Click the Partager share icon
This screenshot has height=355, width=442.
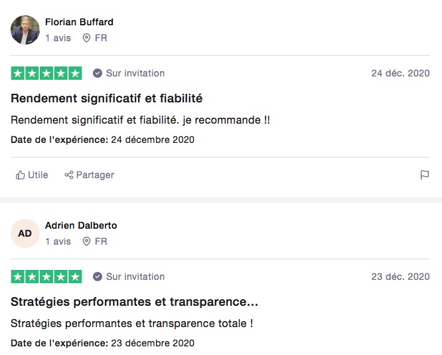(x=69, y=175)
